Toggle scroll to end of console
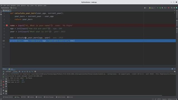This screenshot has height=100, width=178. (6, 81)
